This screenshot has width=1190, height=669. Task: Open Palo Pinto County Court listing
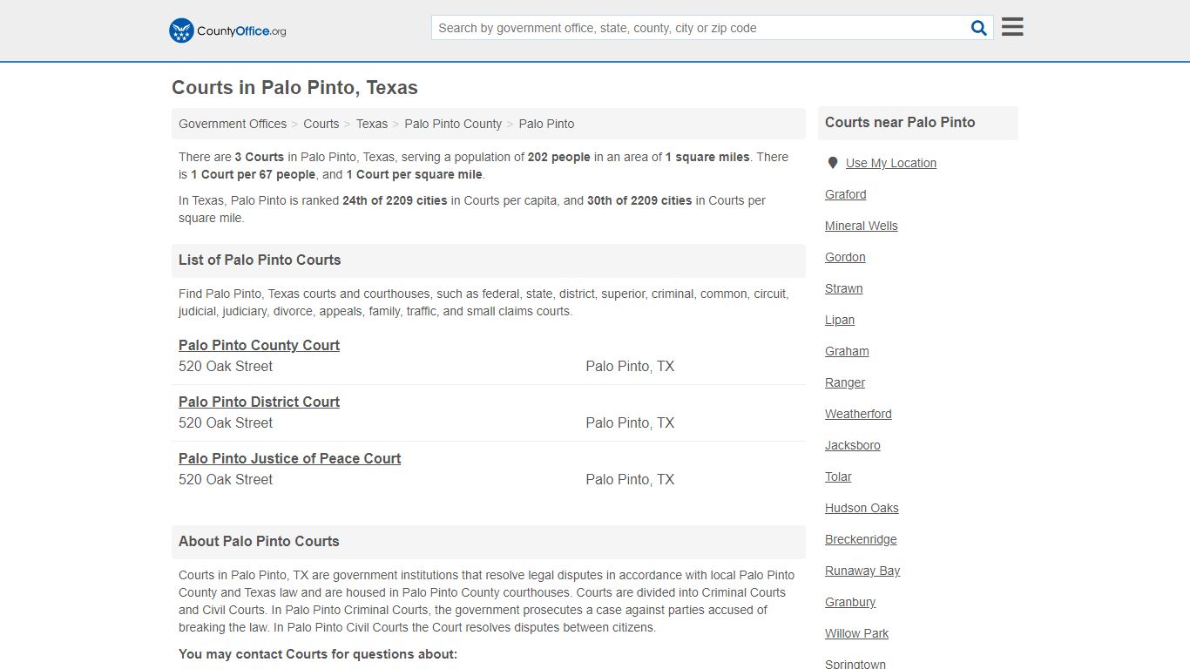pyautogui.click(x=259, y=345)
